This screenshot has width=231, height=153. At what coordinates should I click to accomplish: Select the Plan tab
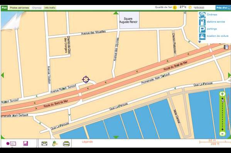click(x=4, y=8)
